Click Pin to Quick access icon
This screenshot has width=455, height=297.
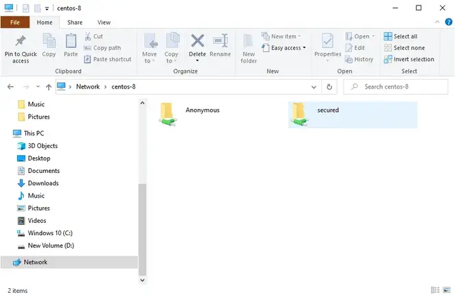(21, 41)
